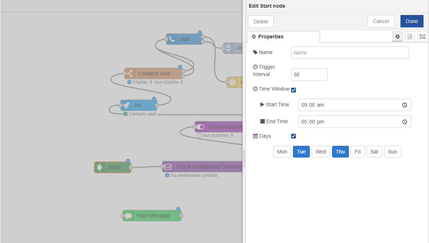Click Check Undelivered Contacts envelope icon
This screenshot has width=429, height=243.
point(168,167)
